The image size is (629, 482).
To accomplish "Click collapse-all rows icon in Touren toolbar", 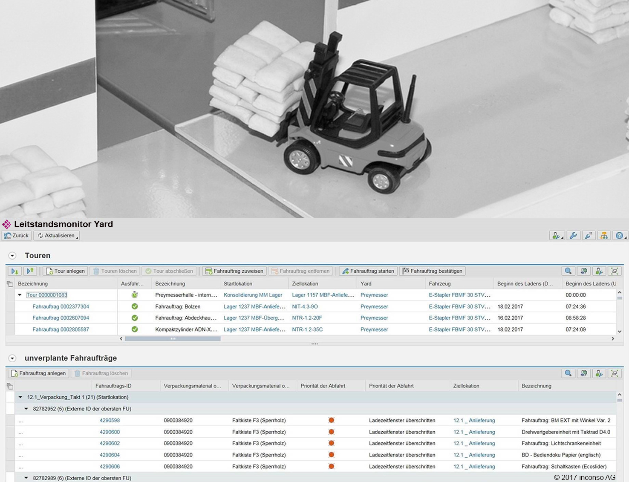I will (30, 271).
